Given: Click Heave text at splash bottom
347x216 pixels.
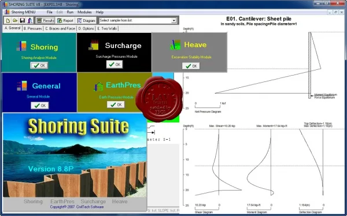Looking at the screenshot, I should coord(120,202).
